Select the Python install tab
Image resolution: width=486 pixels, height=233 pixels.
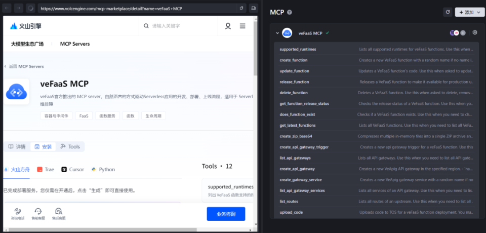pos(103,169)
